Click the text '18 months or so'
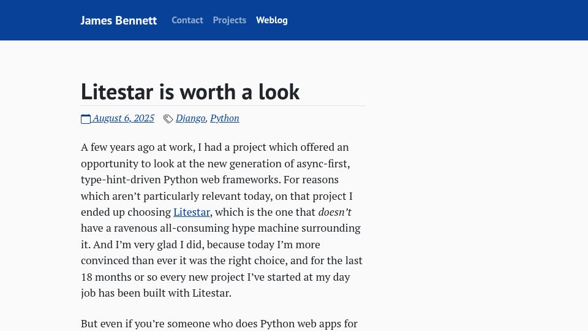 tap(119, 277)
